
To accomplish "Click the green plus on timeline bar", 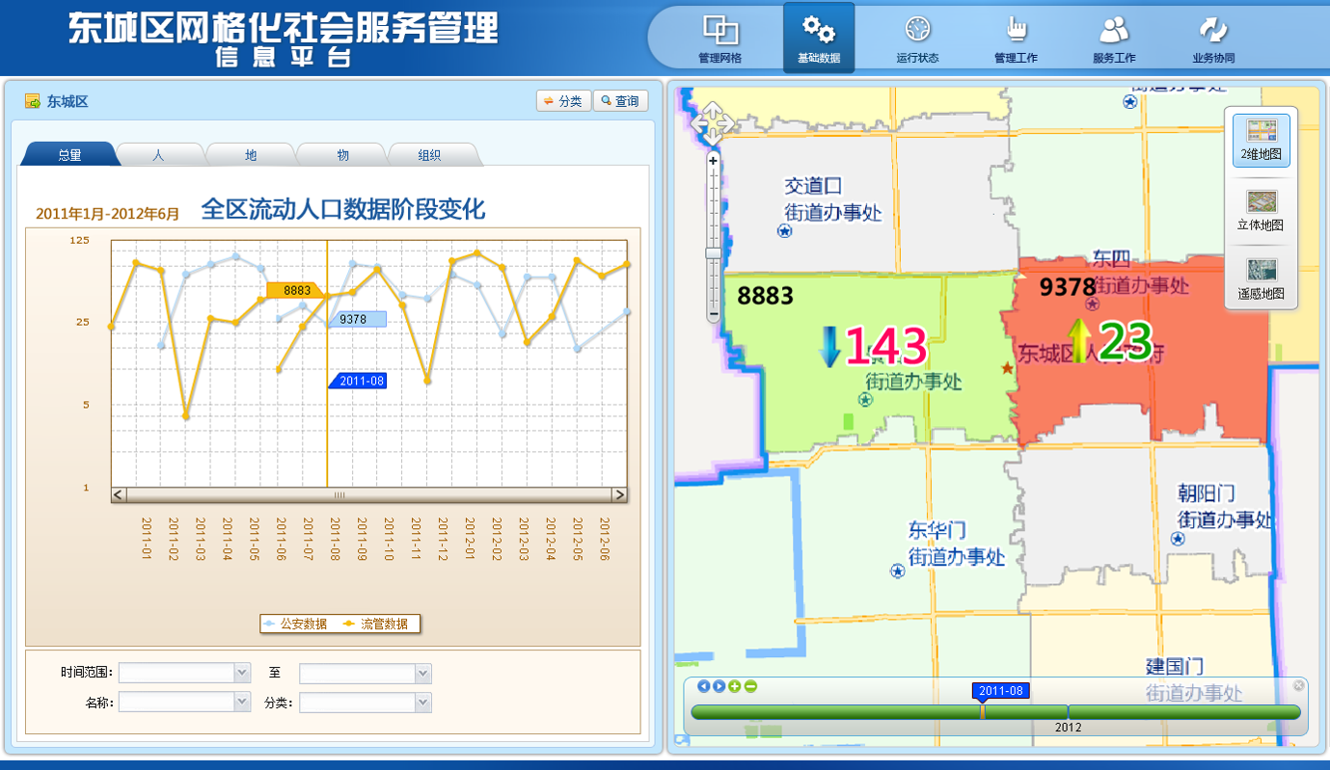I will 735,686.
